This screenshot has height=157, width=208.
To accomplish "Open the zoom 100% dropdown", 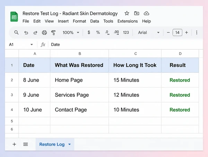I will click(71, 32).
